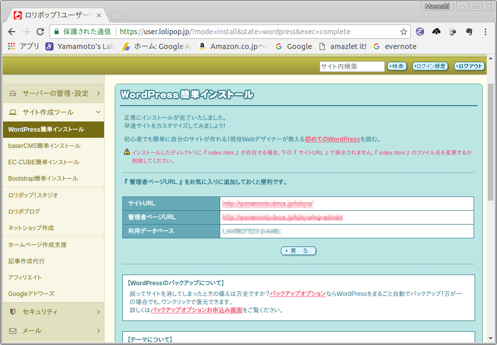Select WordPress簡単インストール in sidebar

click(x=53, y=130)
